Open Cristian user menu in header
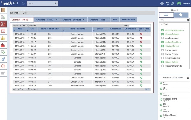 186,3
